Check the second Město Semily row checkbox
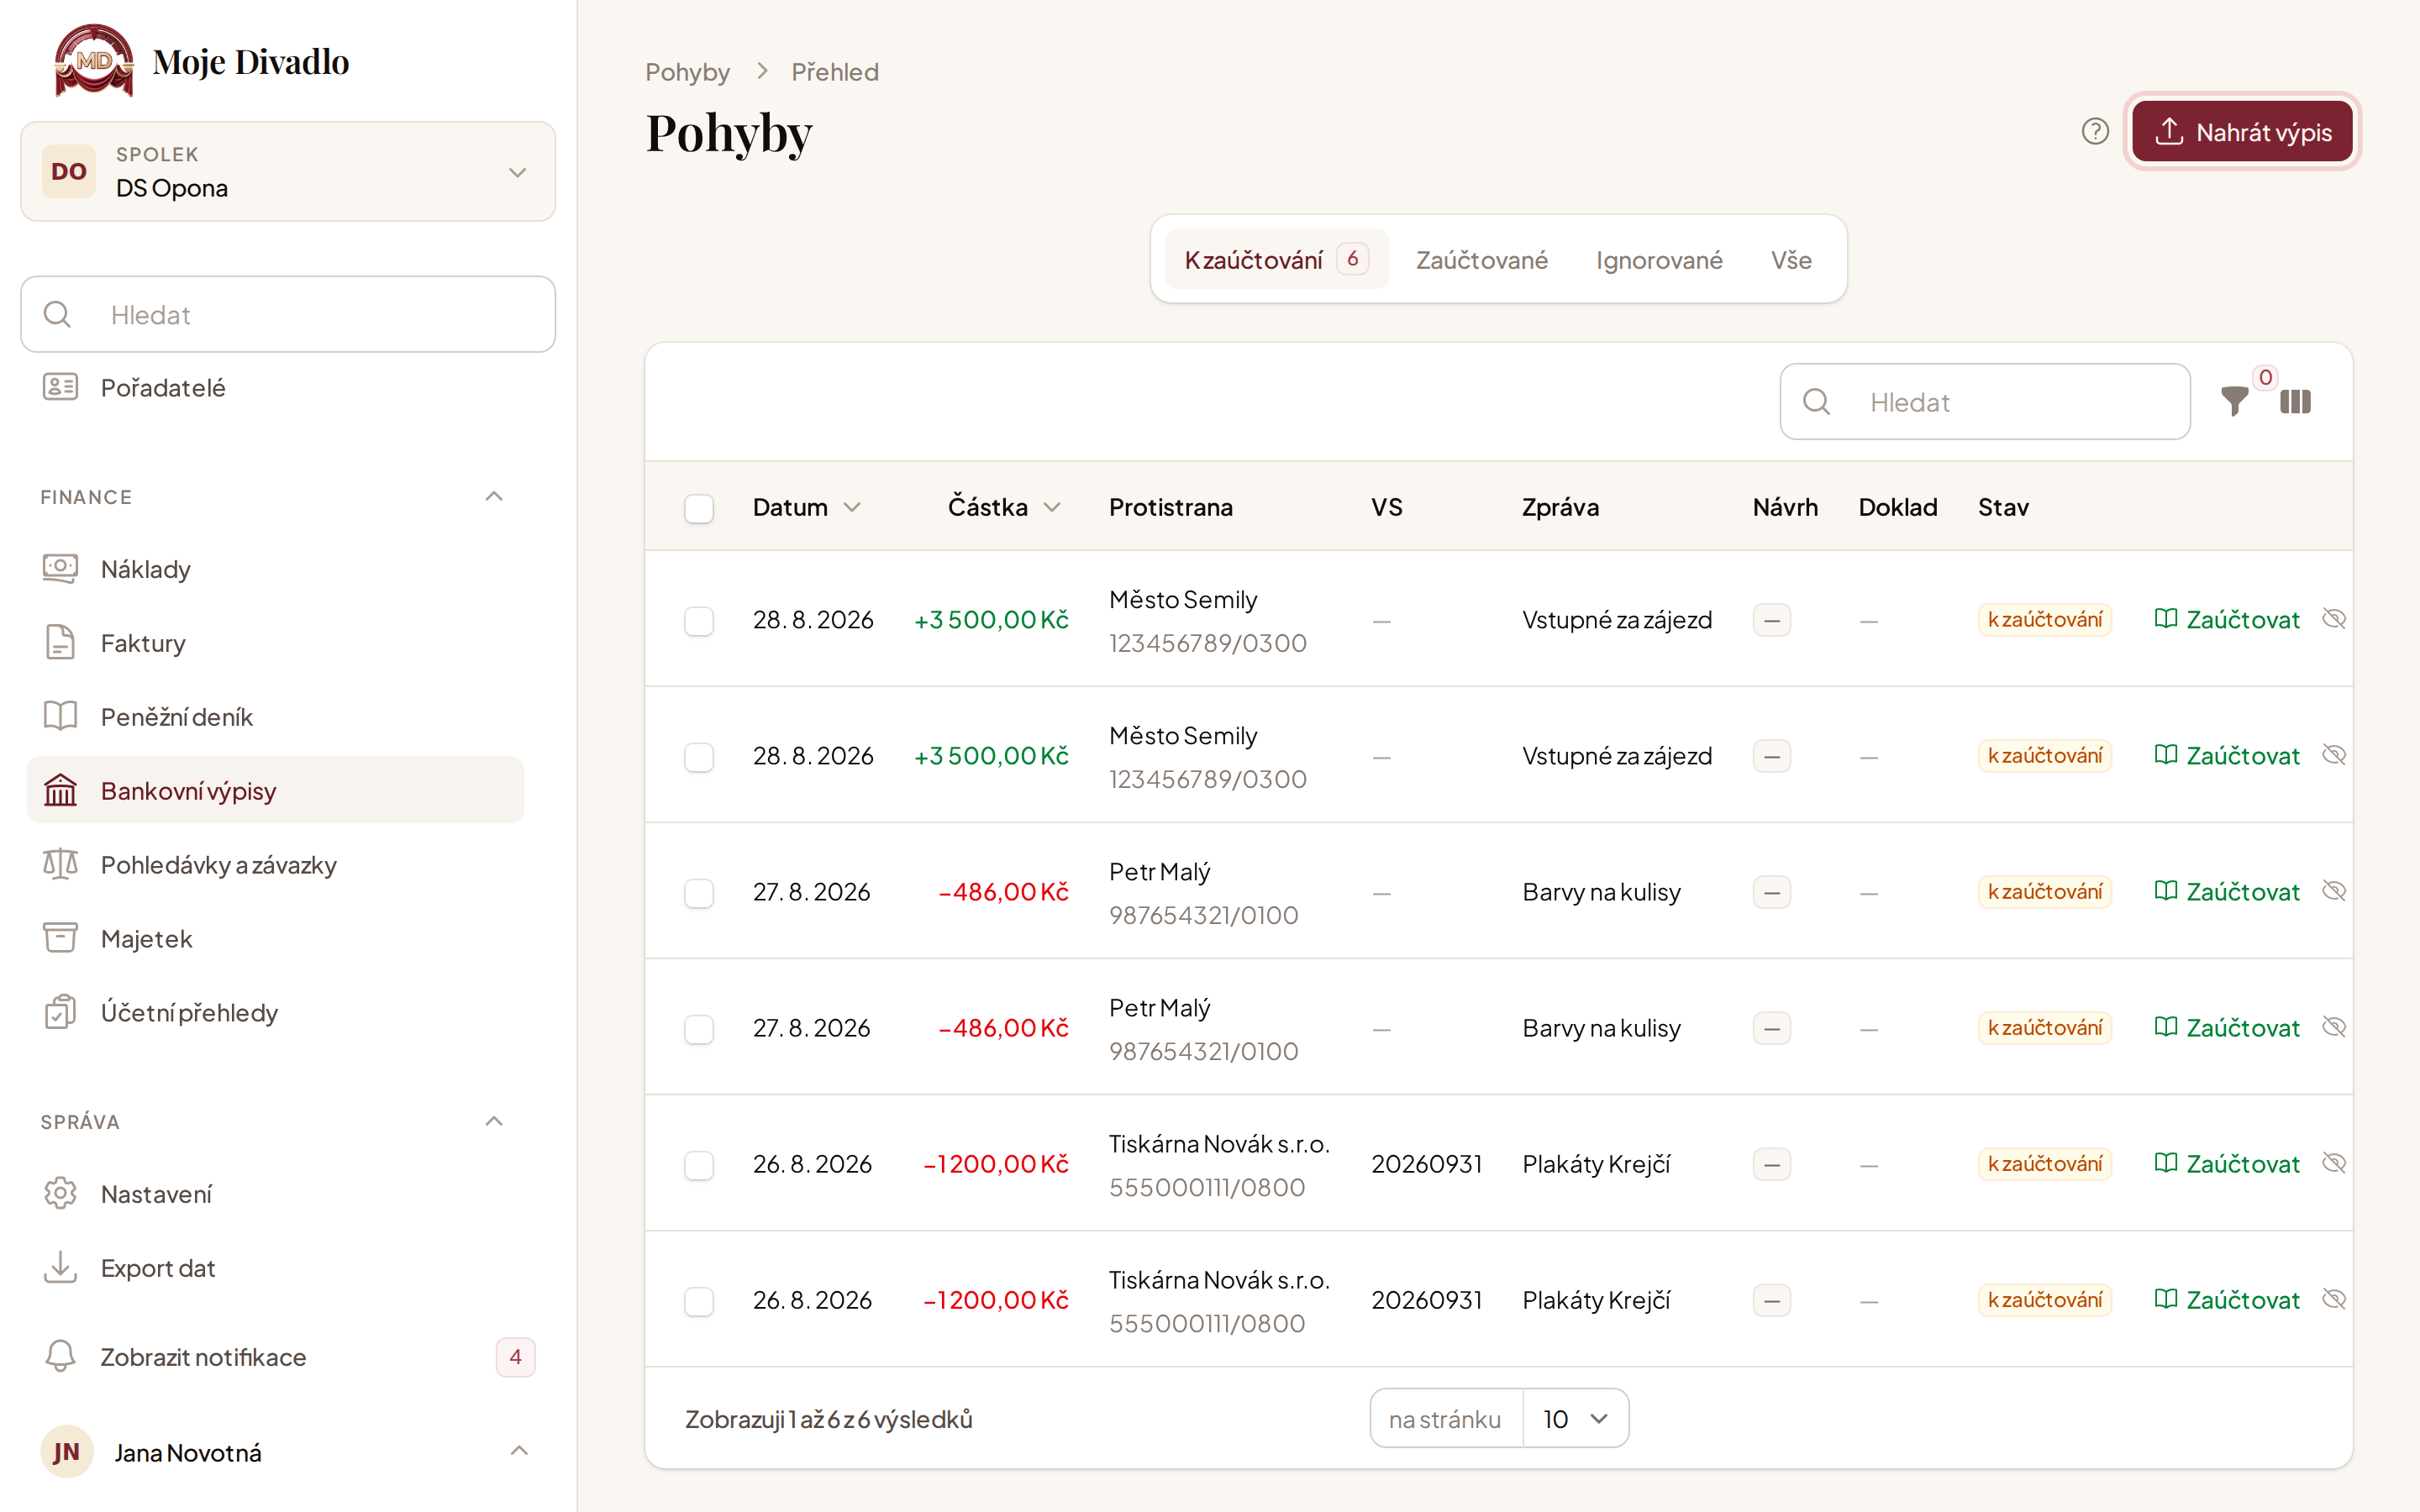The image size is (2420, 1512). coord(699,756)
